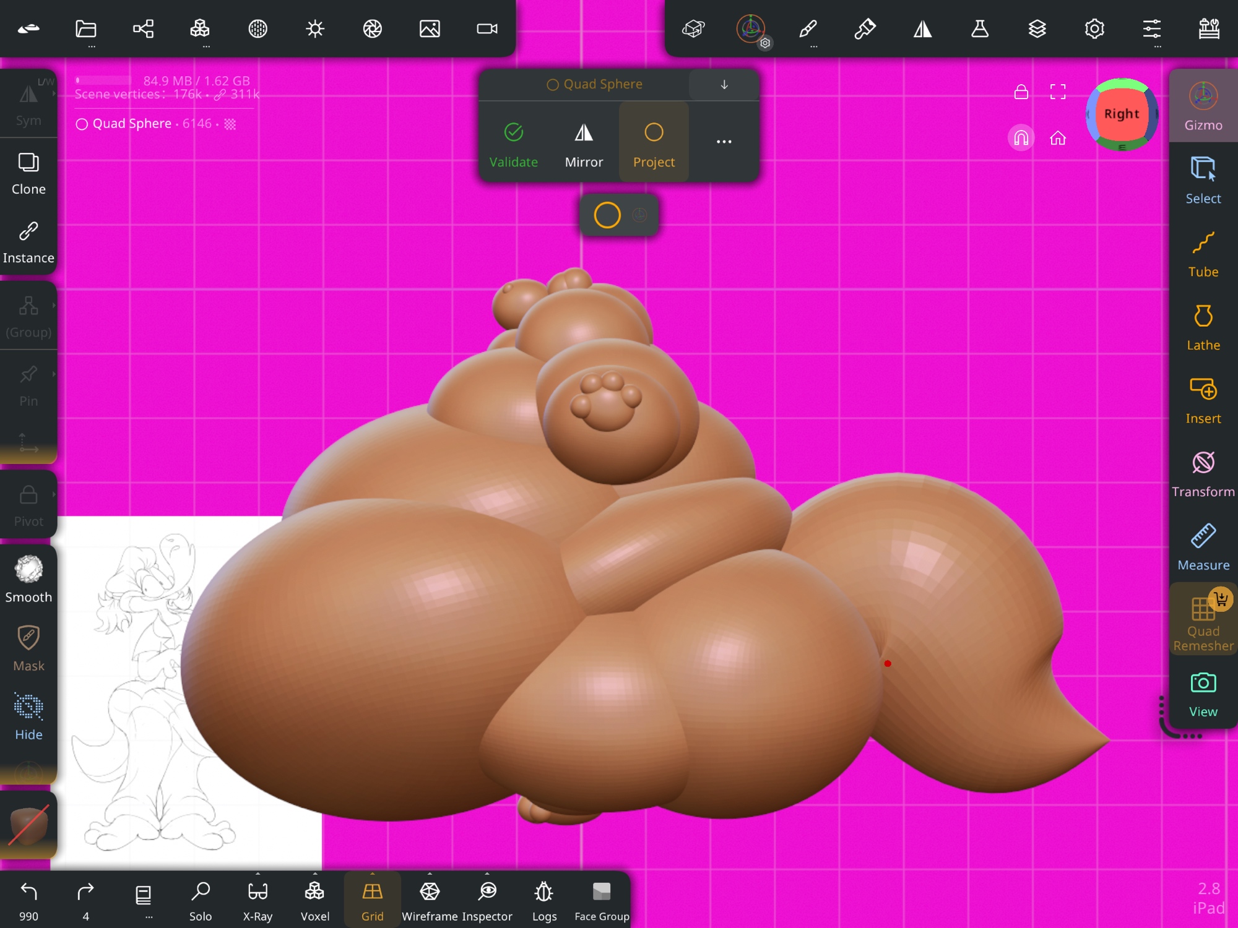Choose the Mask tool
1238x928 pixels.
[x=28, y=648]
